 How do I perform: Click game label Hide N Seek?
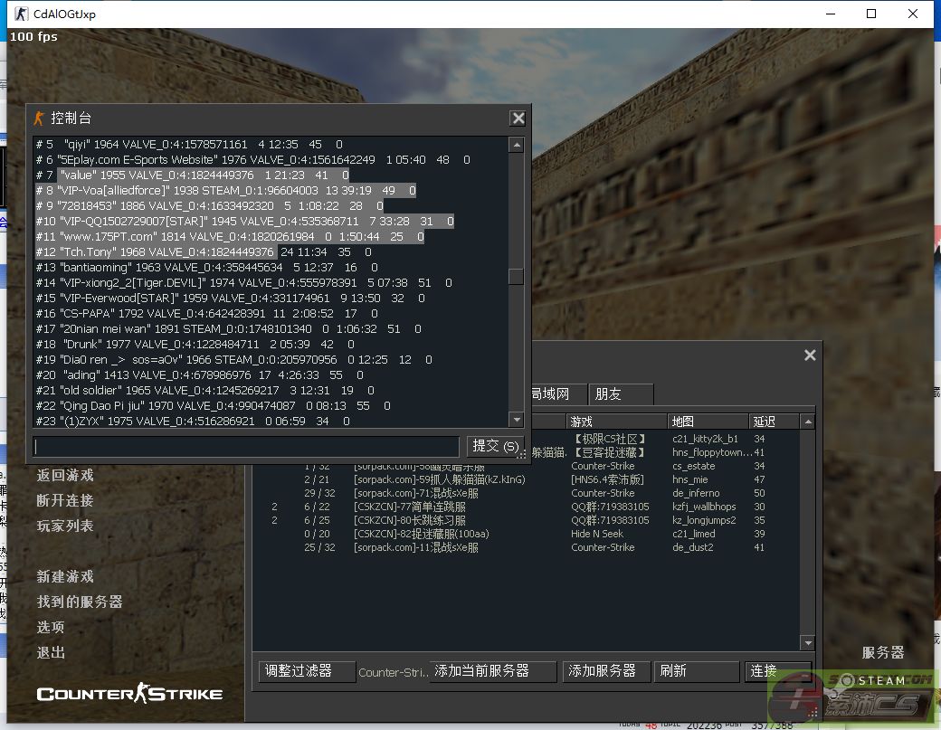pos(597,534)
